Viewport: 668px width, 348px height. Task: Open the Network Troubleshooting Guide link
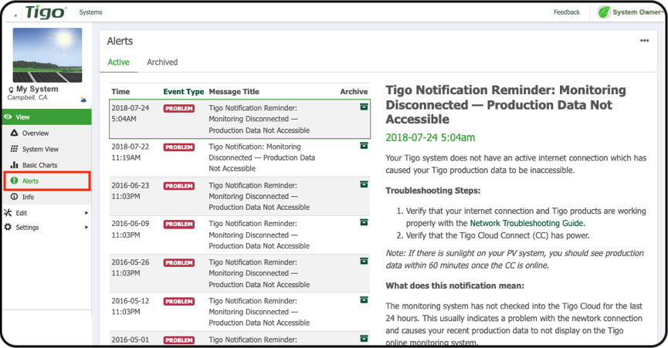tap(527, 223)
